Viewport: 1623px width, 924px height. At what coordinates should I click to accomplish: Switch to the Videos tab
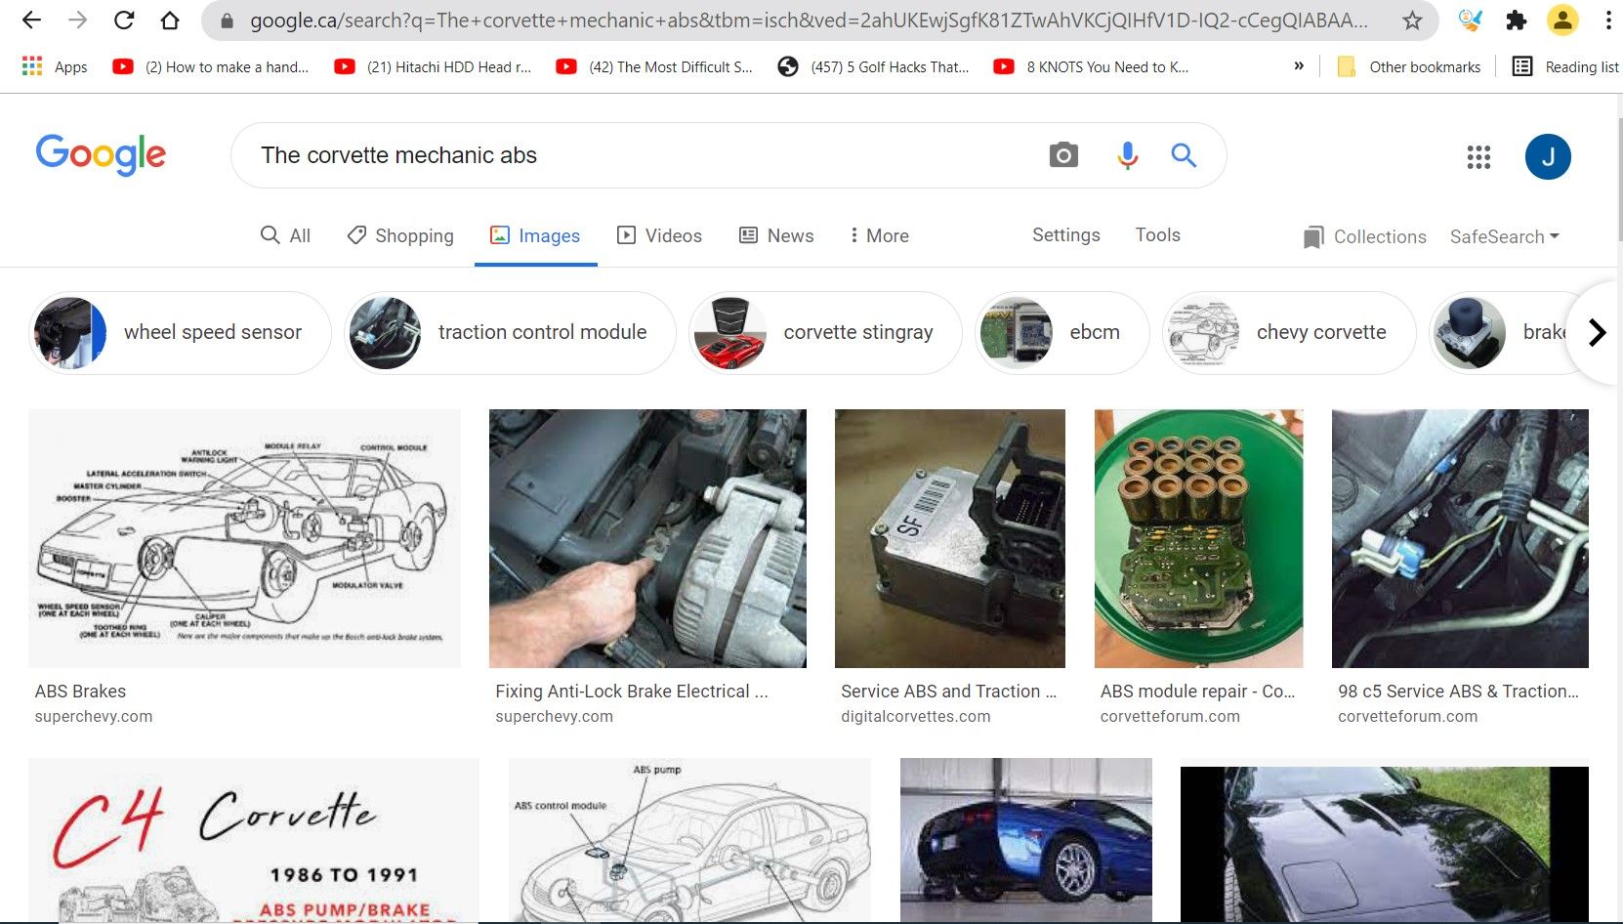pyautogui.click(x=659, y=235)
